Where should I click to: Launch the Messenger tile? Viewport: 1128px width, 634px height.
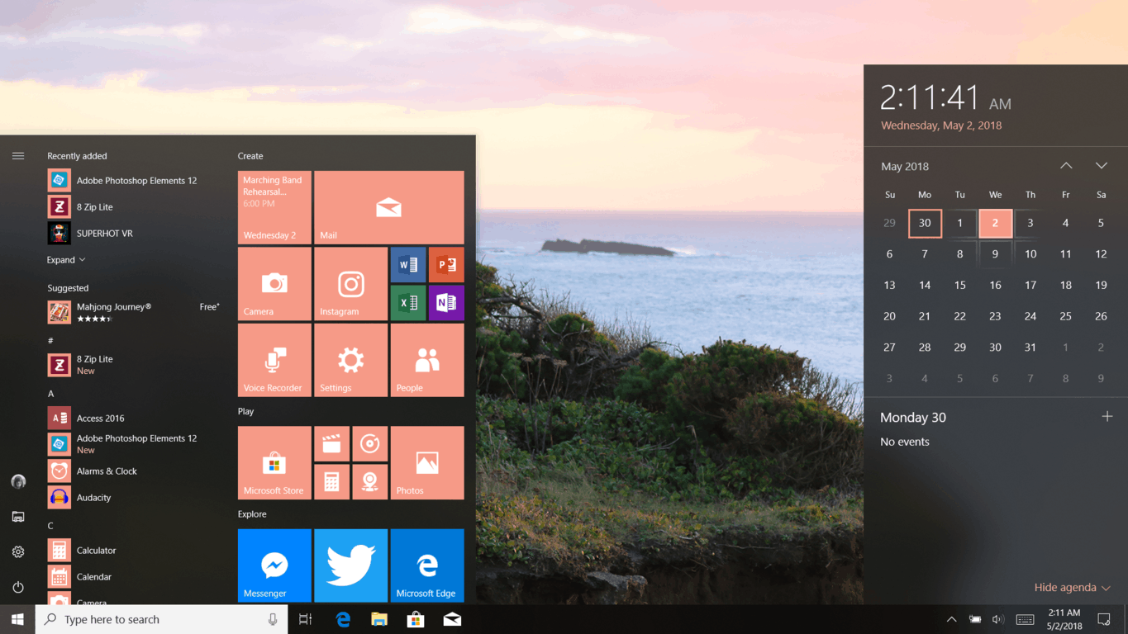274,565
